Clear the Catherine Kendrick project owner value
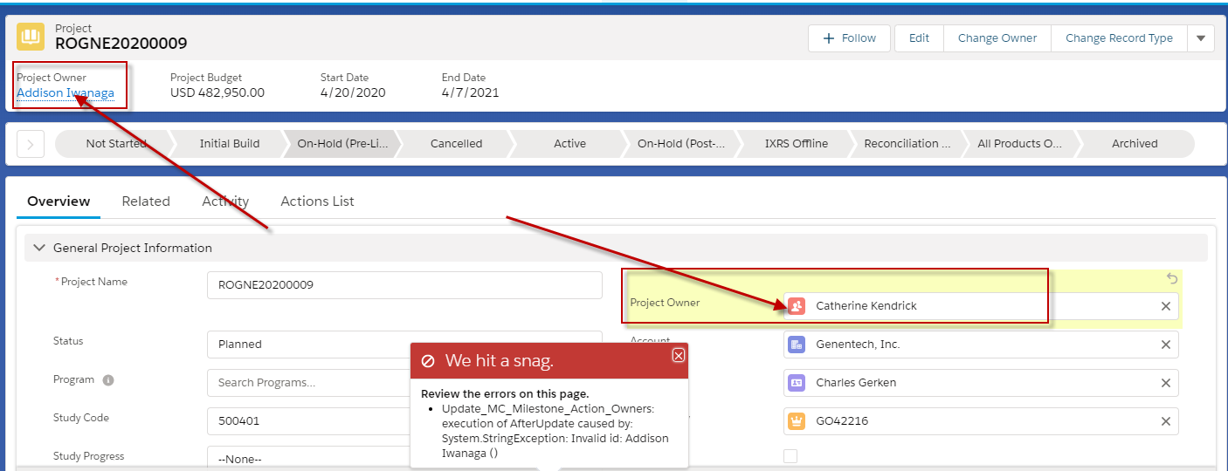The width and height of the screenshot is (1228, 471). click(1165, 306)
